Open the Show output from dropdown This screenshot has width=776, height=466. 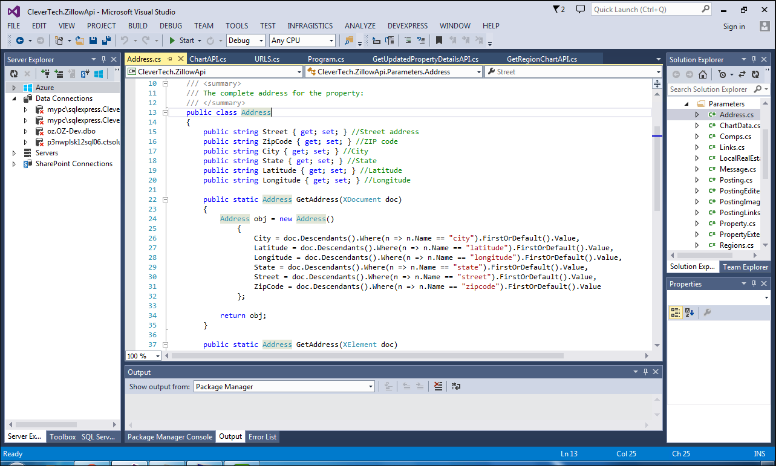371,387
